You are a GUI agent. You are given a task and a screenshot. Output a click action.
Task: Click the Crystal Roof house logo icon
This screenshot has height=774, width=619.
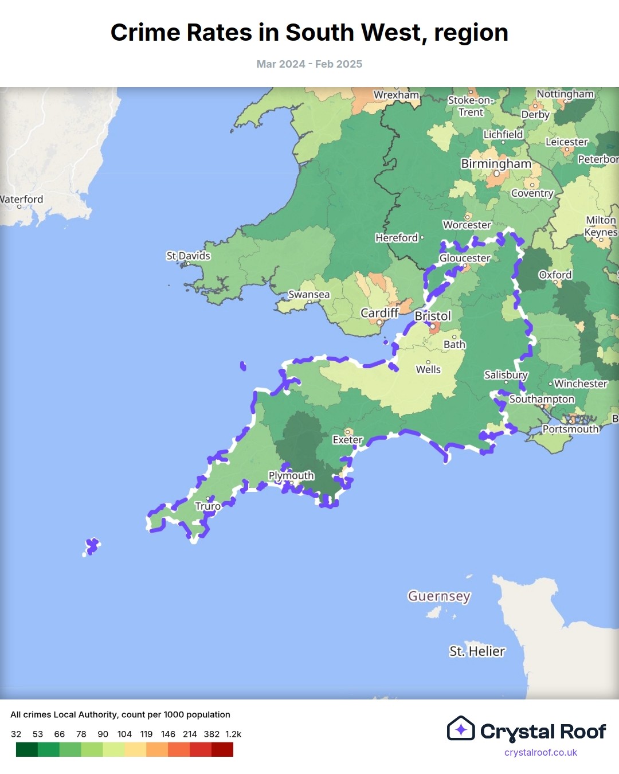click(x=461, y=729)
